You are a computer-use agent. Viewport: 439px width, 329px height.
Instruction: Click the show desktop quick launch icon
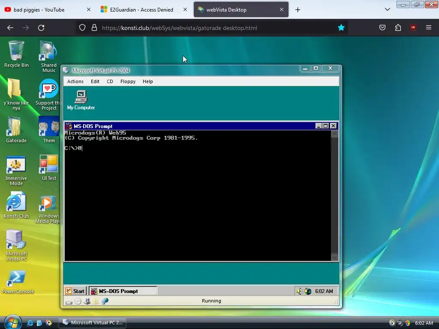pos(39,323)
